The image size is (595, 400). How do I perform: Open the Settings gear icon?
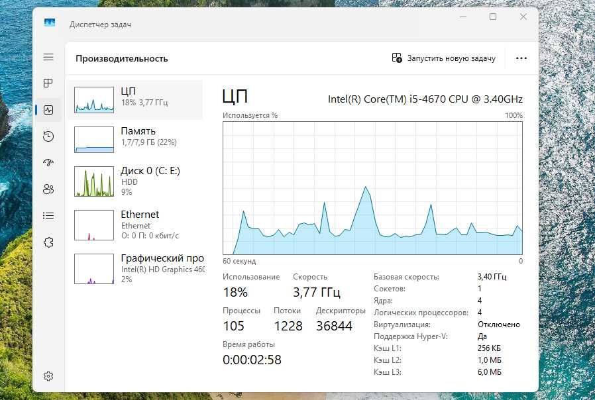tap(48, 376)
